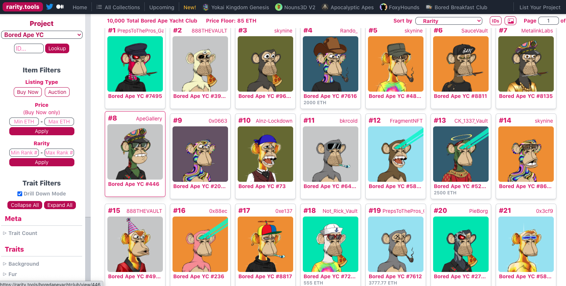Open the Sort by Rarity dropdown

pos(449,21)
